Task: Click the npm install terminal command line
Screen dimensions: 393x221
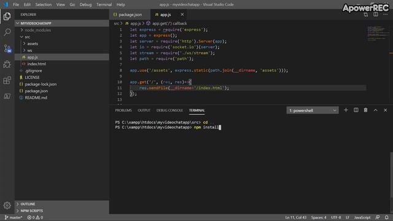Action: click(168, 127)
